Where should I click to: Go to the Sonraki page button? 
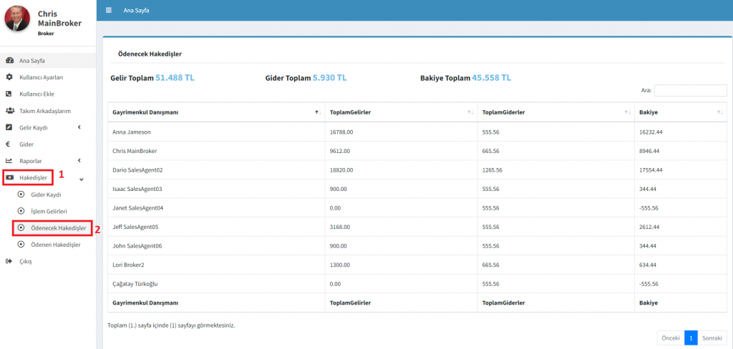pos(711,338)
